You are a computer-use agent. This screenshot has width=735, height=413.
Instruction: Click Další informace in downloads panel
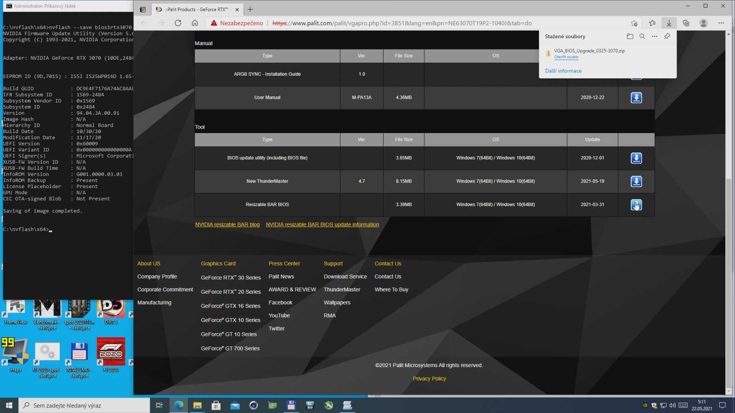[563, 71]
